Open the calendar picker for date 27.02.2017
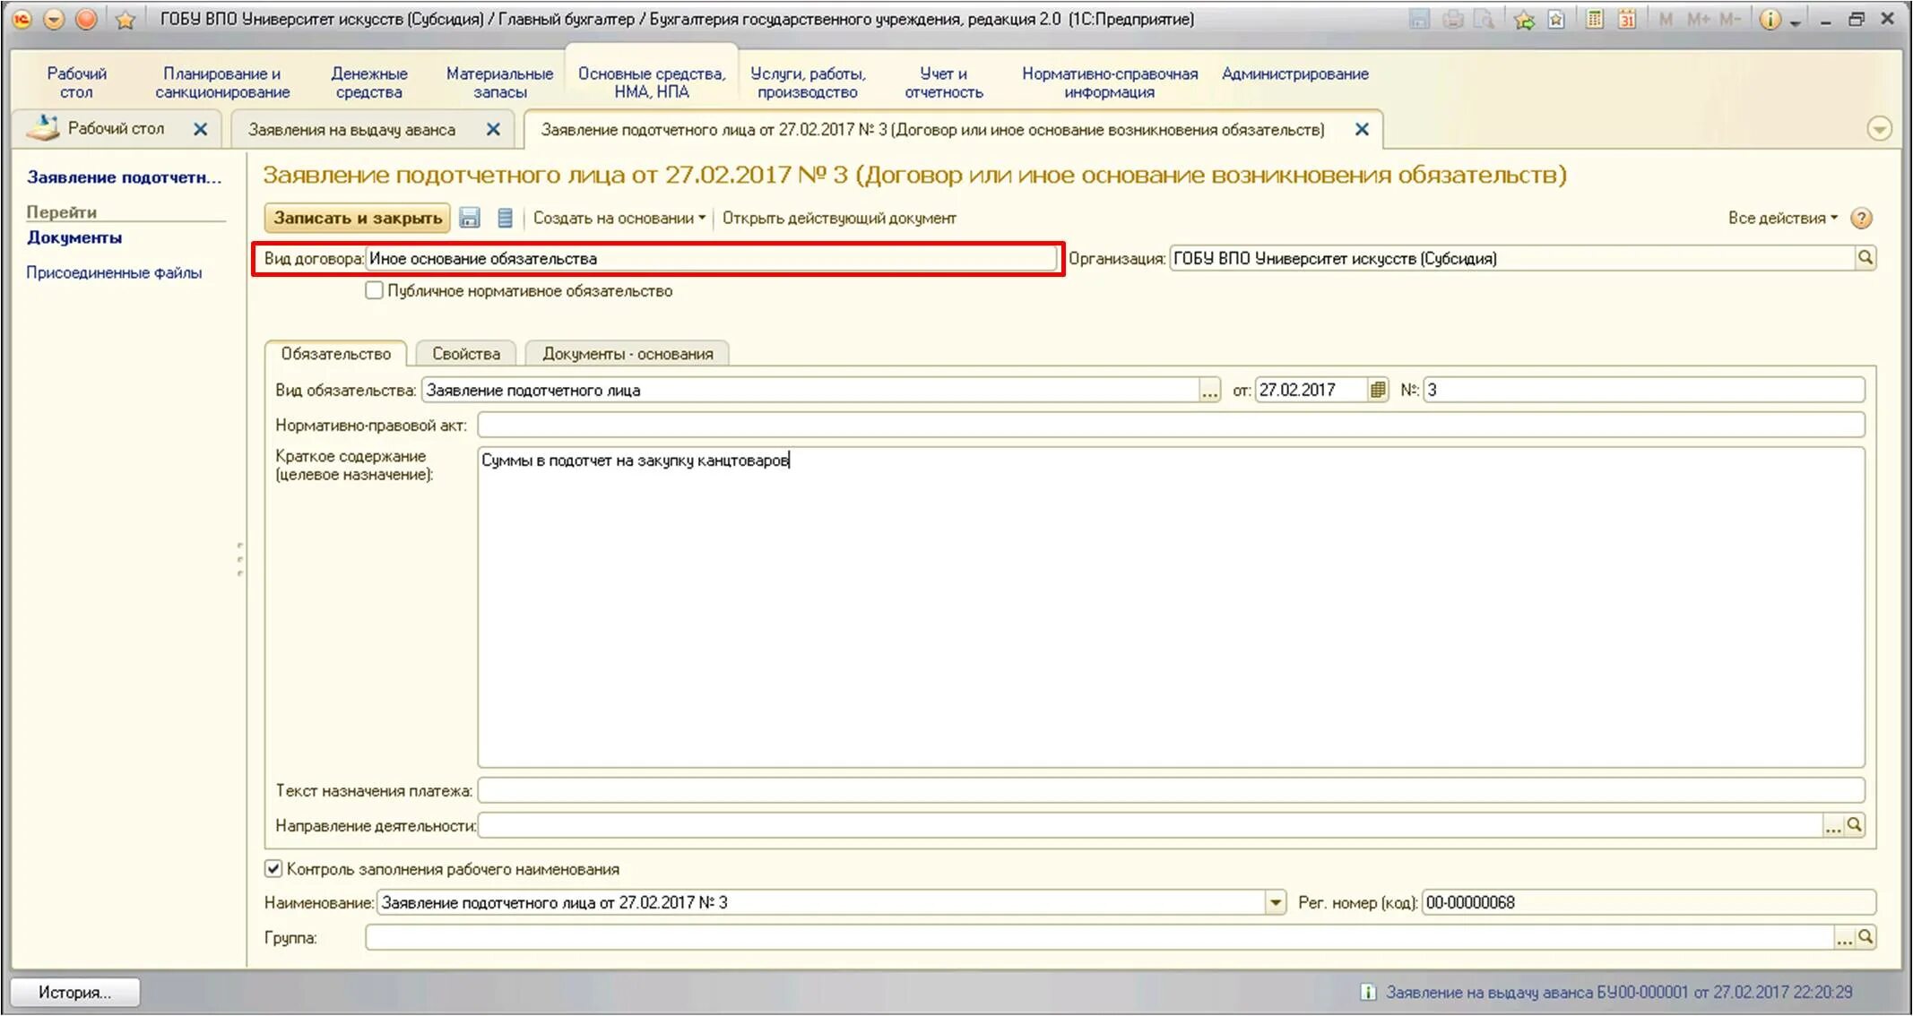 point(1378,390)
